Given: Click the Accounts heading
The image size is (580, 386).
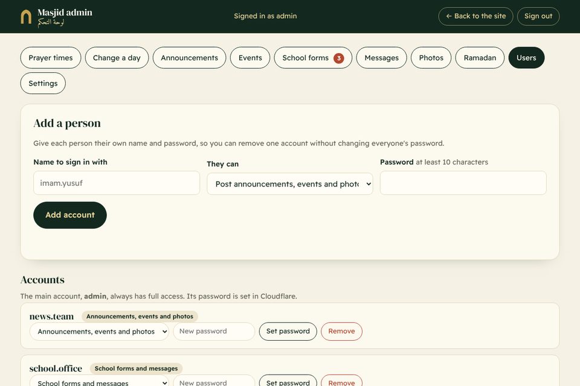Looking at the screenshot, I should coord(42,280).
